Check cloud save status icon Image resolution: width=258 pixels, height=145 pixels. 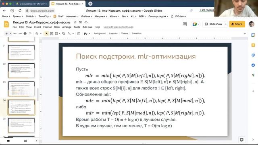[x=86, y=22]
